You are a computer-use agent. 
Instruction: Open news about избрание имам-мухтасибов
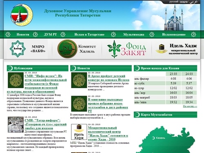(x=108, y=105)
